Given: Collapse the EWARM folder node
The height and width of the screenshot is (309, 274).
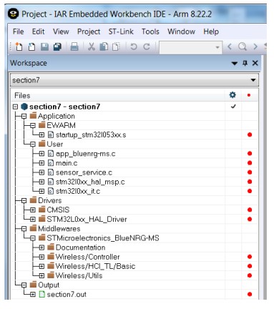Looking at the screenshot, I should tap(33, 125).
